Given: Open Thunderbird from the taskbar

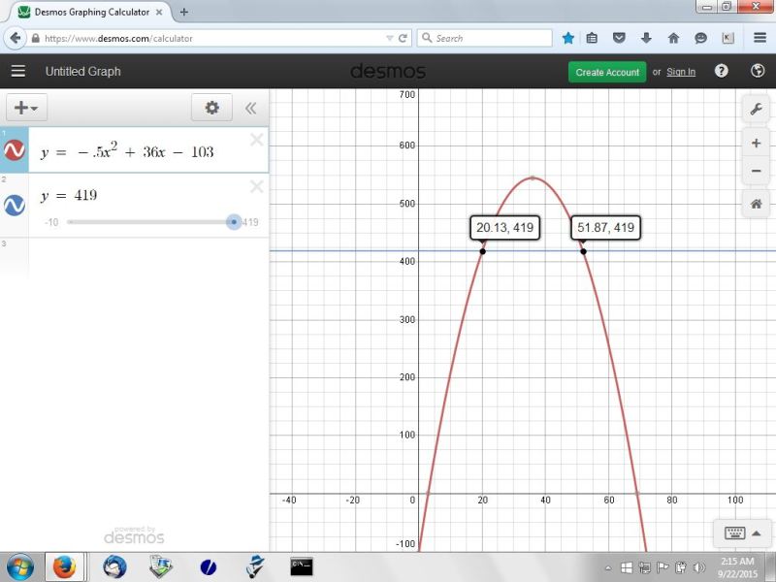Looking at the screenshot, I should (114, 567).
